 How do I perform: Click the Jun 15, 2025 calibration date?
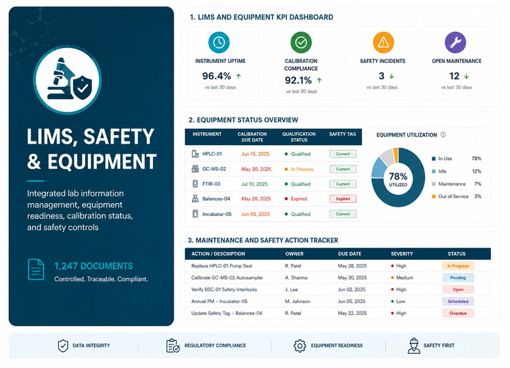tap(255, 154)
